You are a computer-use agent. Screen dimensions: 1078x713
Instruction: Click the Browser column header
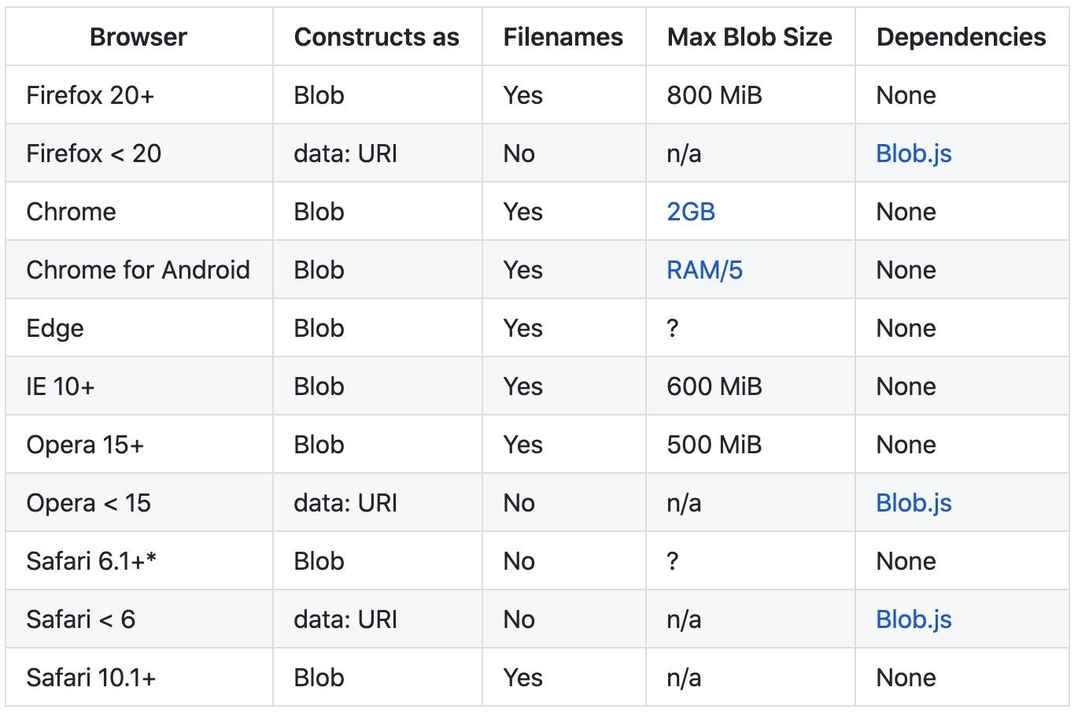(138, 37)
